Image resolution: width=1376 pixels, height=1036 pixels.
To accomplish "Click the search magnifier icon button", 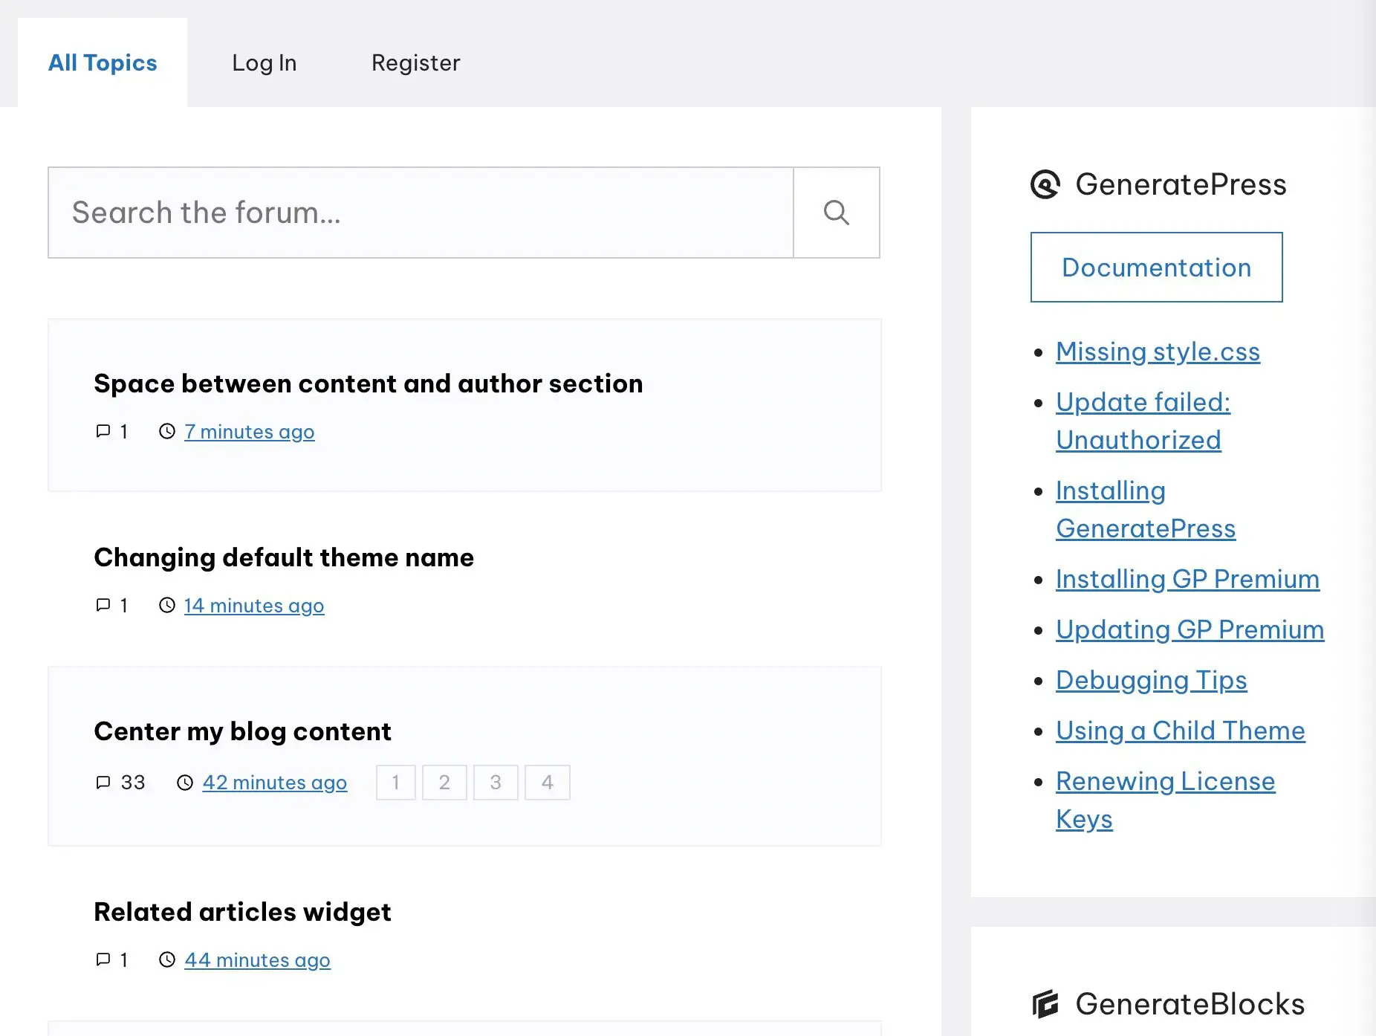I will (836, 213).
